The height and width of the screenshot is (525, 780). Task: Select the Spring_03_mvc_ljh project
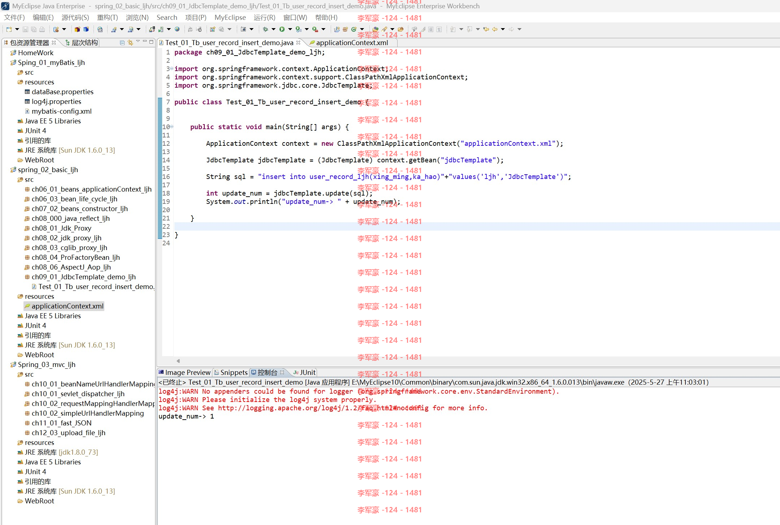tap(43, 364)
